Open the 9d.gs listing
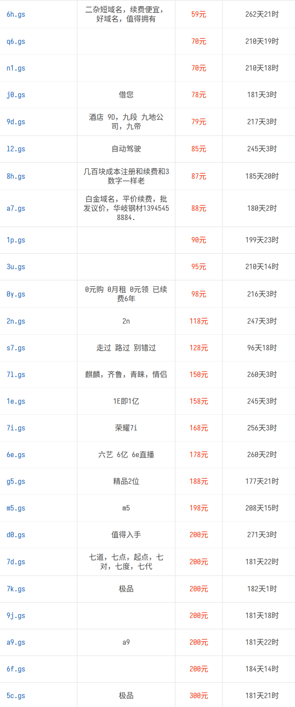Viewport: 295px width, 707px height. 16,122
